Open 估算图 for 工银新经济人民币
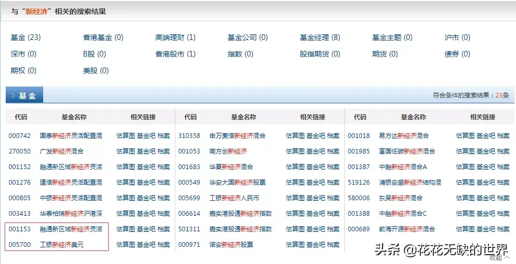 tap(295, 198)
